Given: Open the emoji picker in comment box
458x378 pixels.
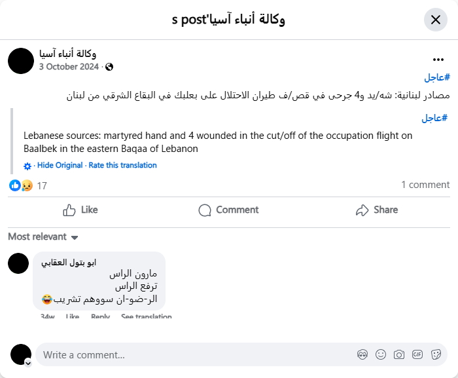Looking at the screenshot, I should click(381, 354).
